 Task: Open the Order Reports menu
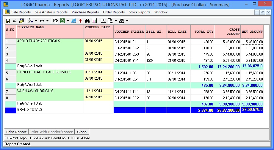click(x=114, y=12)
